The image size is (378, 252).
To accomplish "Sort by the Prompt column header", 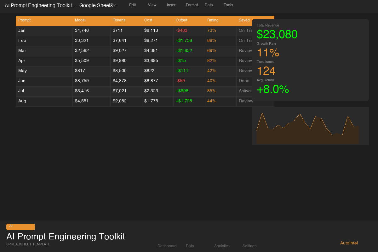I will tap(24, 20).
